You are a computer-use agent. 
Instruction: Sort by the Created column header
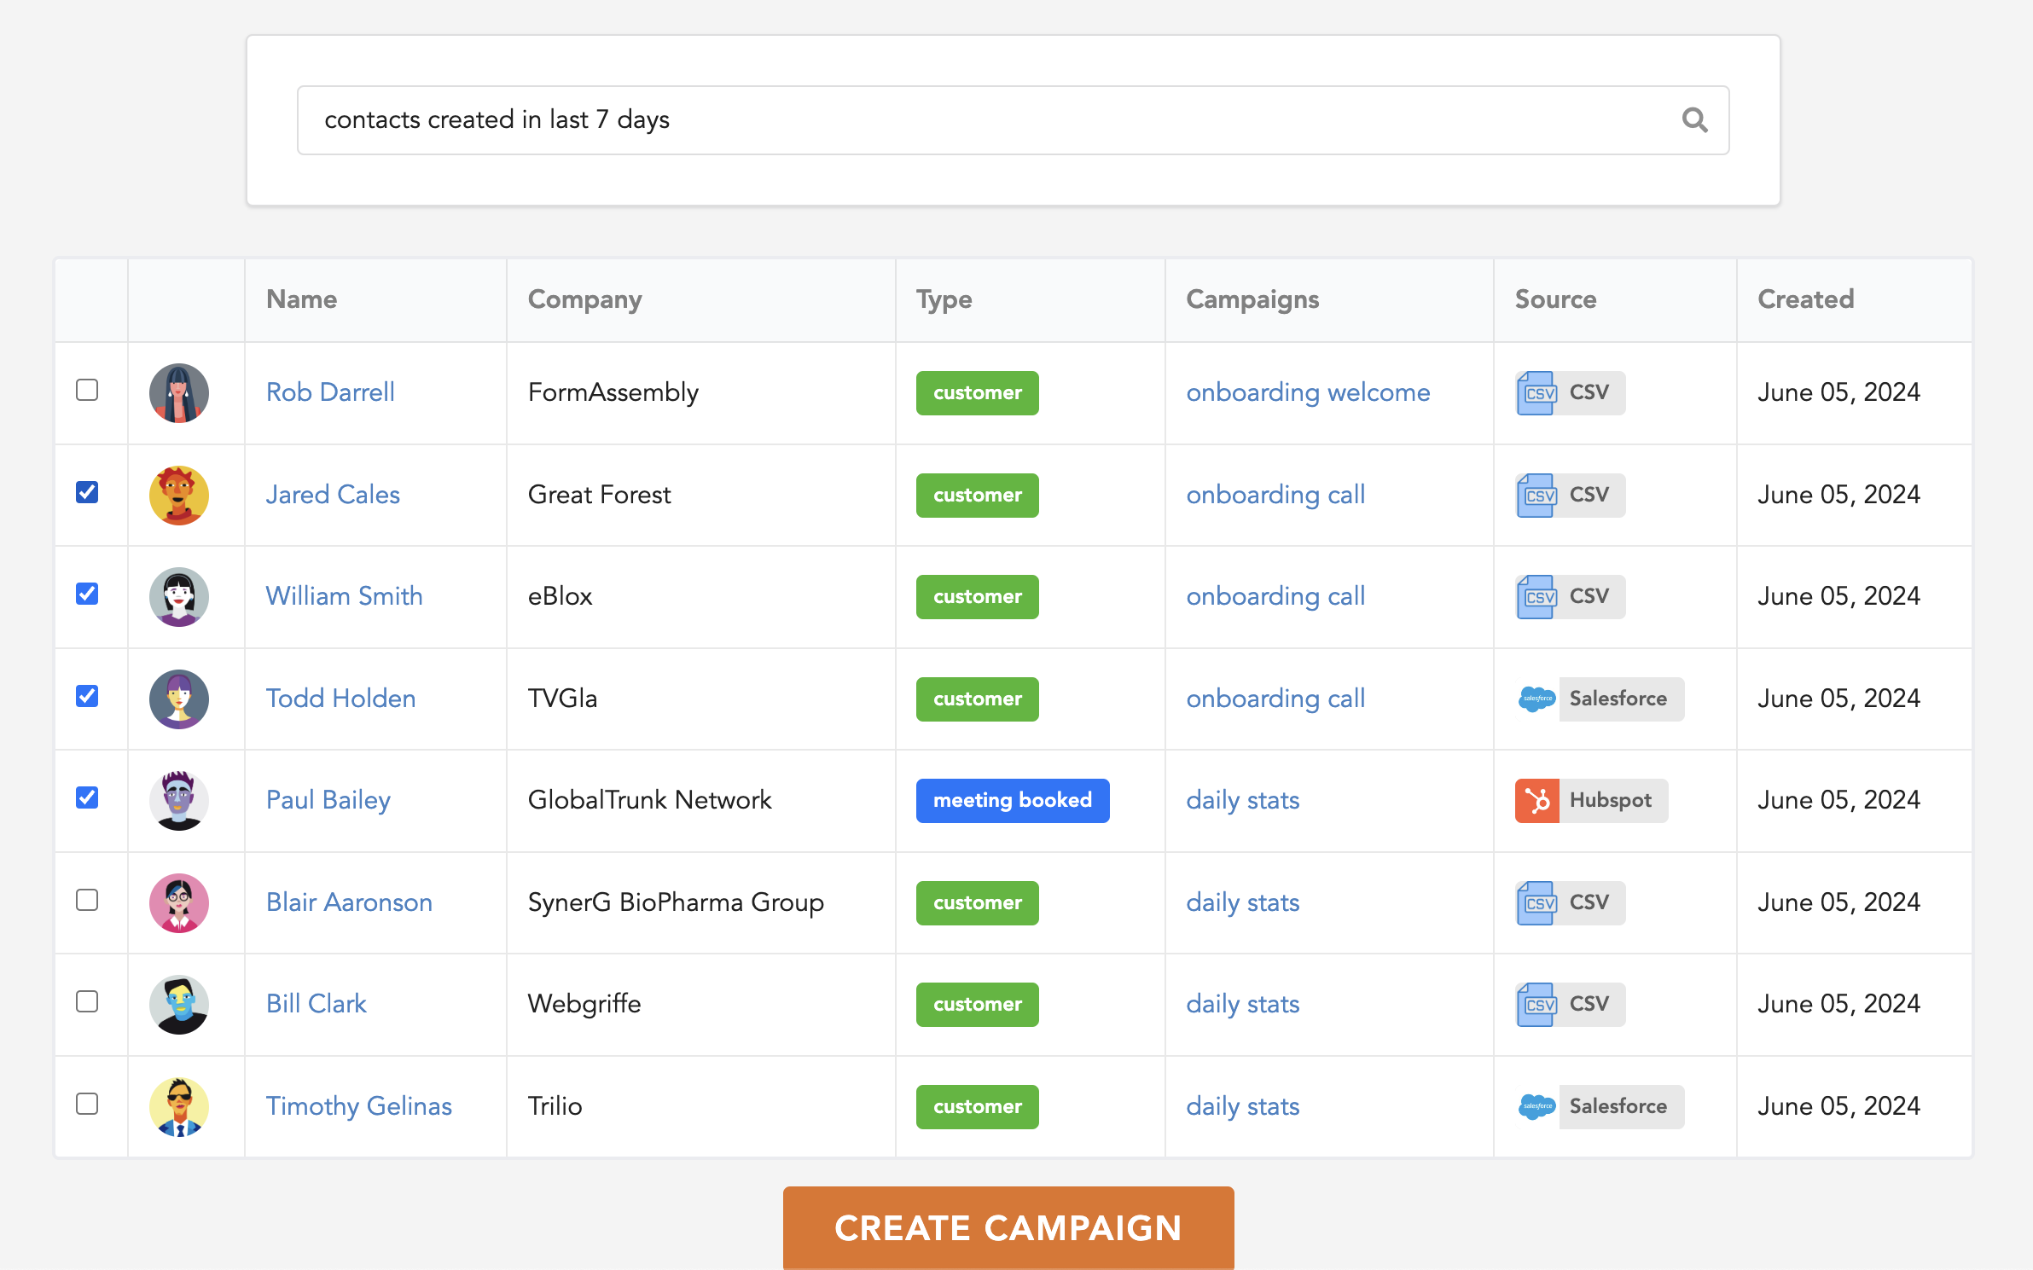coord(1805,299)
